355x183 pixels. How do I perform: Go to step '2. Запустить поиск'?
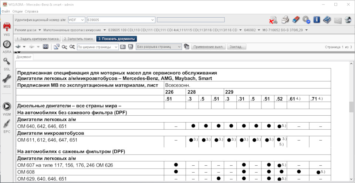pos(78,39)
